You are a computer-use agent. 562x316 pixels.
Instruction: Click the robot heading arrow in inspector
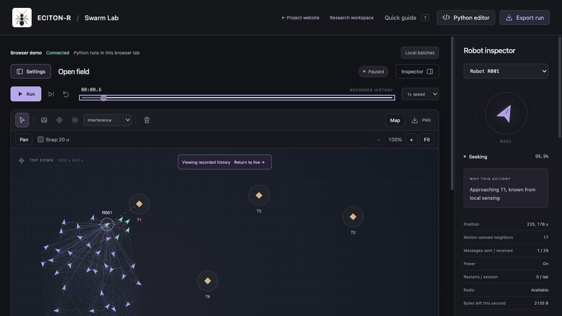504,113
